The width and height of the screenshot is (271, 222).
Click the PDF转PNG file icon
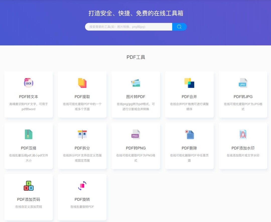click(x=136, y=134)
